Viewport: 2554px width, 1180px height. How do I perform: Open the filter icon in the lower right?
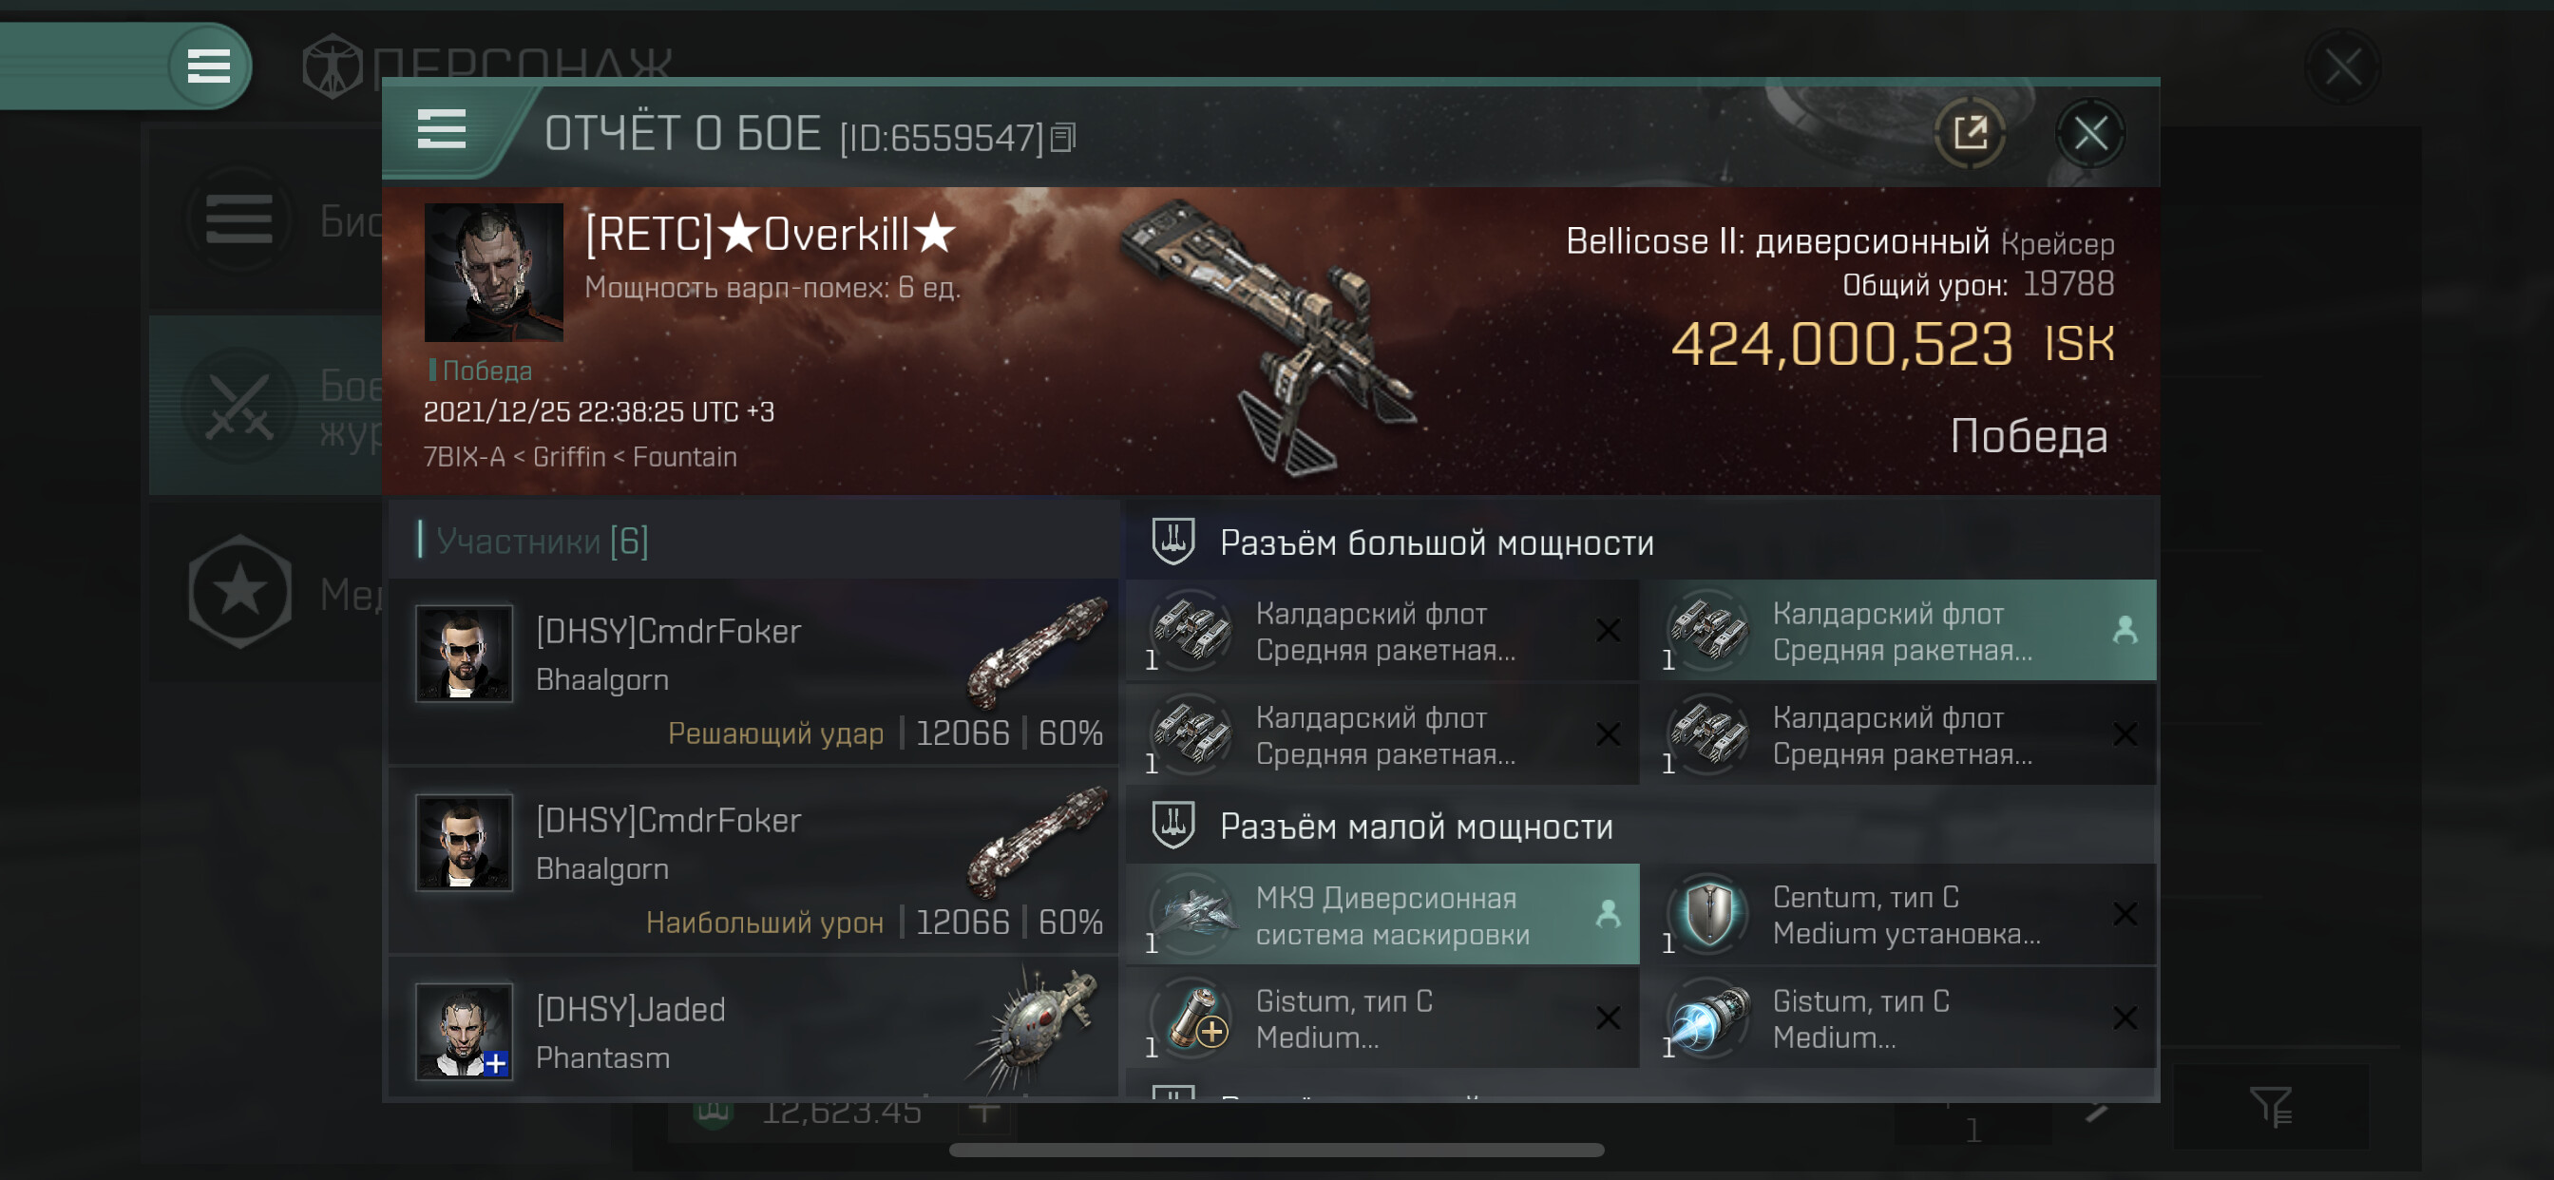click(x=2270, y=1106)
